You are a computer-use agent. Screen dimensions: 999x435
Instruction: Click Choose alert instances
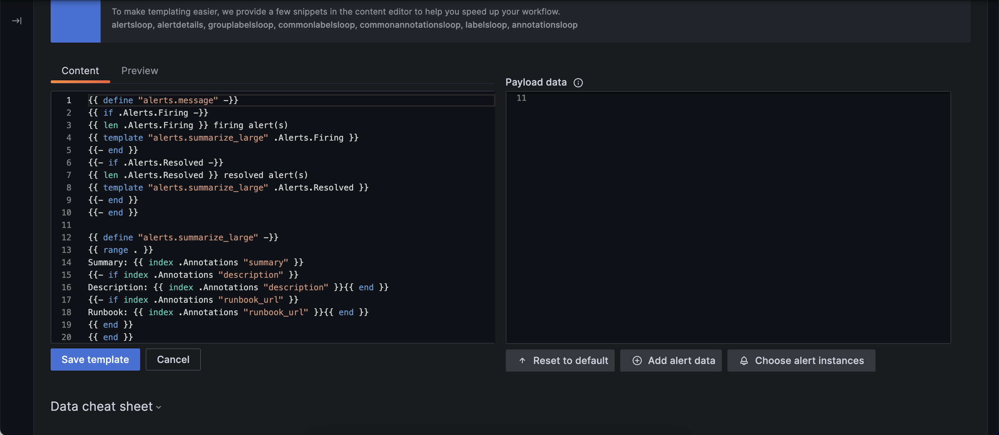click(x=801, y=360)
